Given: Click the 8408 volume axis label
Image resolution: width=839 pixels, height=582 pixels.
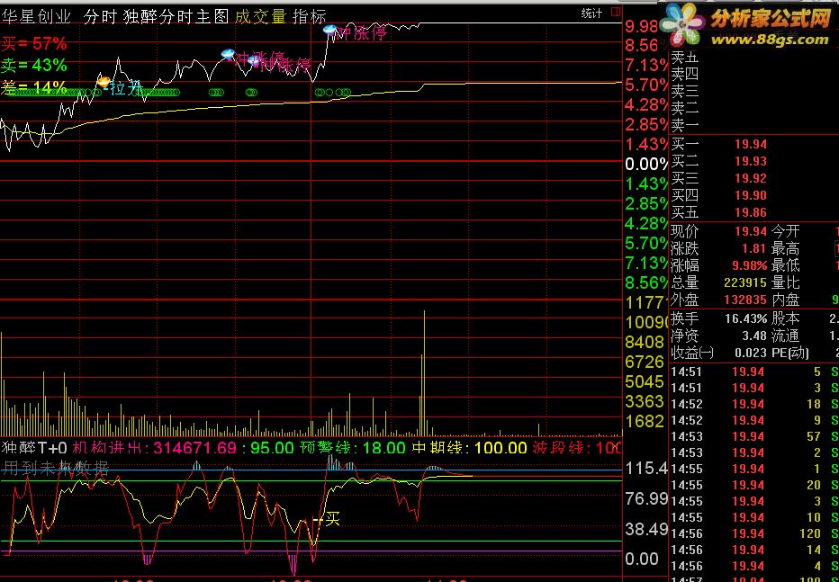Looking at the screenshot, I should click(645, 342).
